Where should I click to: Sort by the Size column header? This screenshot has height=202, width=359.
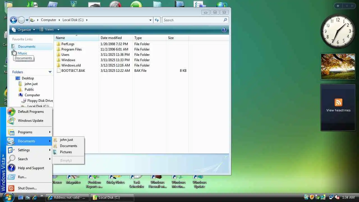click(x=178, y=38)
